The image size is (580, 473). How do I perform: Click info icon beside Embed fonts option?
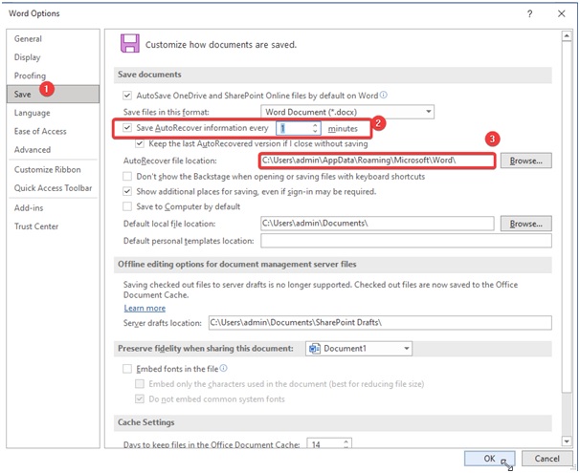tap(224, 368)
